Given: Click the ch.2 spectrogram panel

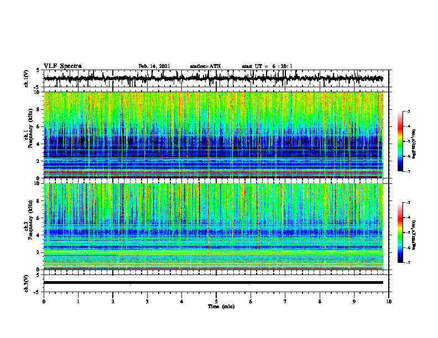Looking at the screenshot, I should (x=213, y=226).
